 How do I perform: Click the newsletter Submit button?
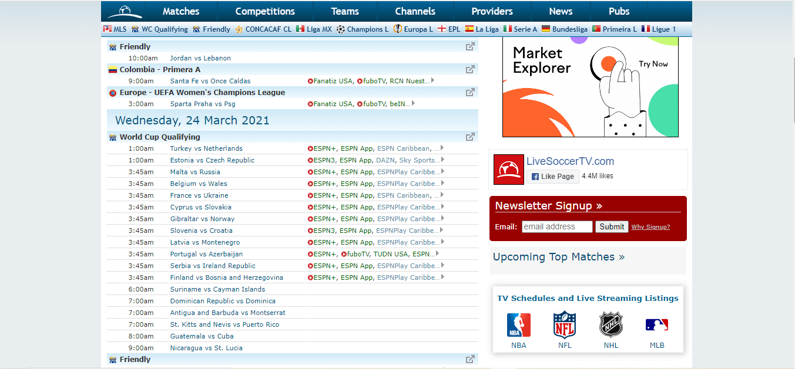[612, 226]
